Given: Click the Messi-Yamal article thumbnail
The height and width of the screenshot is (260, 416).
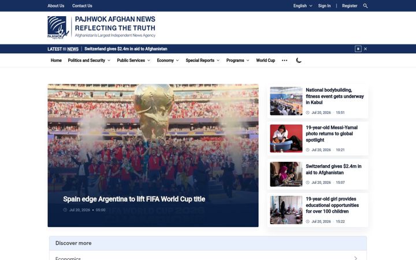Looking at the screenshot, I should [286, 139].
